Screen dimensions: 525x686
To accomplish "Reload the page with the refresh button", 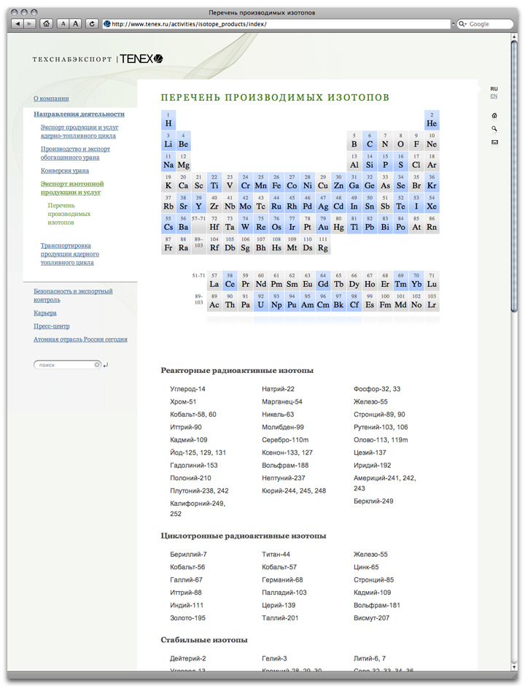I will click(92, 24).
